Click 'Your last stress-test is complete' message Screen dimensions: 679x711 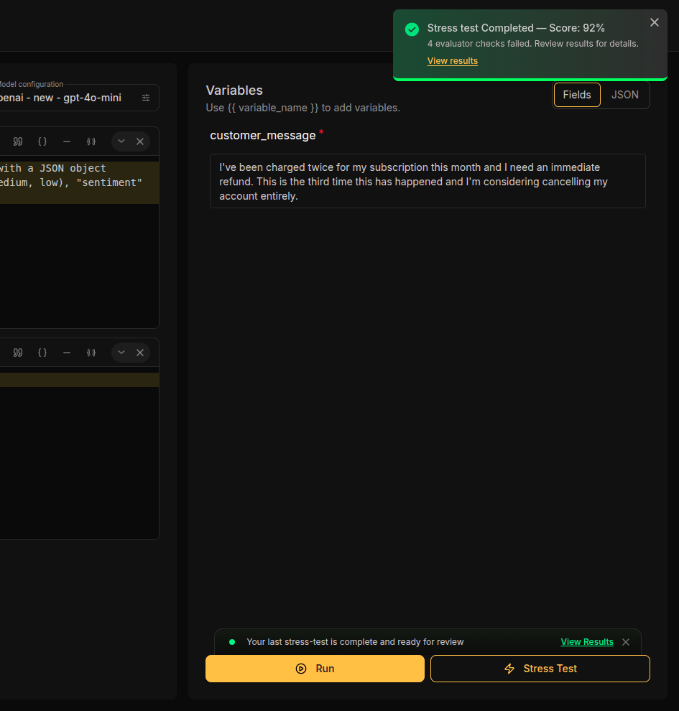[x=355, y=641]
